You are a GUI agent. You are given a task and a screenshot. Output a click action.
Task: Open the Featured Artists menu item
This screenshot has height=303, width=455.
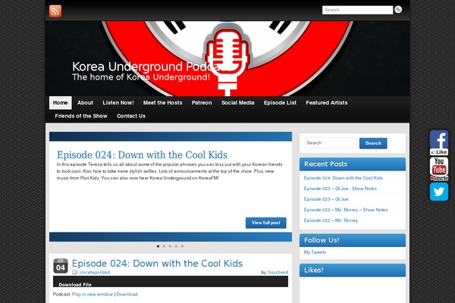coord(326,103)
